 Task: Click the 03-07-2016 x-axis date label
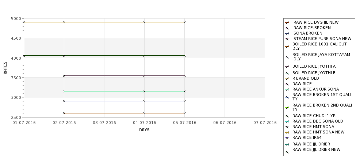[104, 123]
